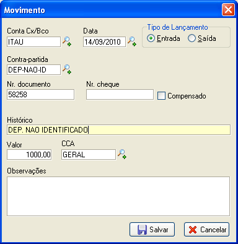This screenshot has height=244, width=238.
Task: Click the Histórico text field
Action: pos(118,129)
